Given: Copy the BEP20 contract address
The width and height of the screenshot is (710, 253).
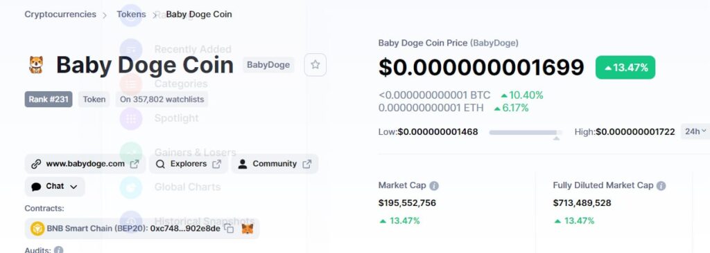Looking at the screenshot, I should pyautogui.click(x=229, y=229).
